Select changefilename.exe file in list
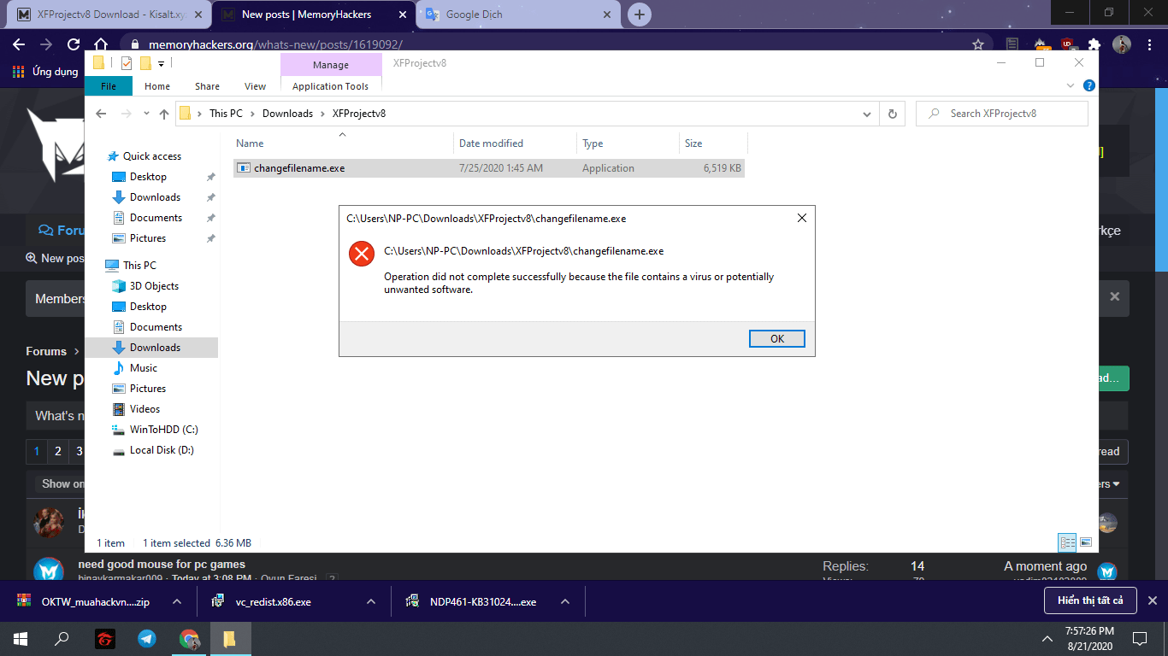This screenshot has height=656, width=1168. tap(488, 168)
